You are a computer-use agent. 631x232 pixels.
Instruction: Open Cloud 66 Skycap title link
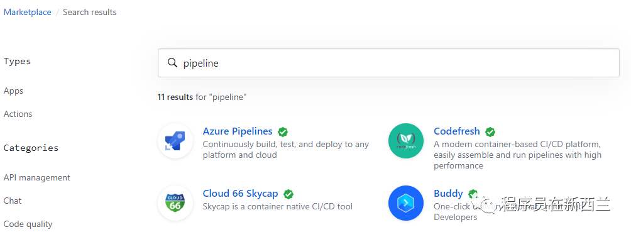click(240, 194)
